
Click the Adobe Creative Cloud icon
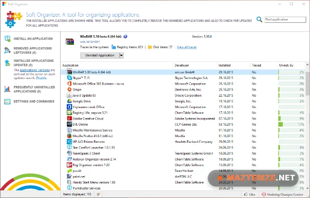(70, 119)
